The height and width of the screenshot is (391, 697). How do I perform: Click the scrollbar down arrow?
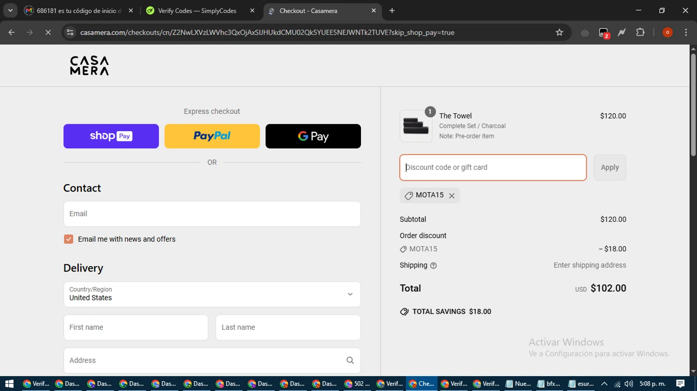point(693,372)
